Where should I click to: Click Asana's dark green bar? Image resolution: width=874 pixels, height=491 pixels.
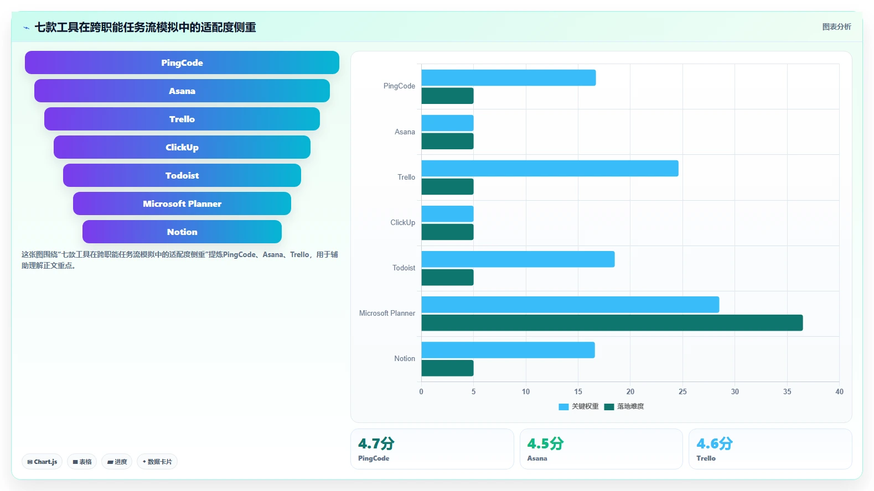point(447,141)
